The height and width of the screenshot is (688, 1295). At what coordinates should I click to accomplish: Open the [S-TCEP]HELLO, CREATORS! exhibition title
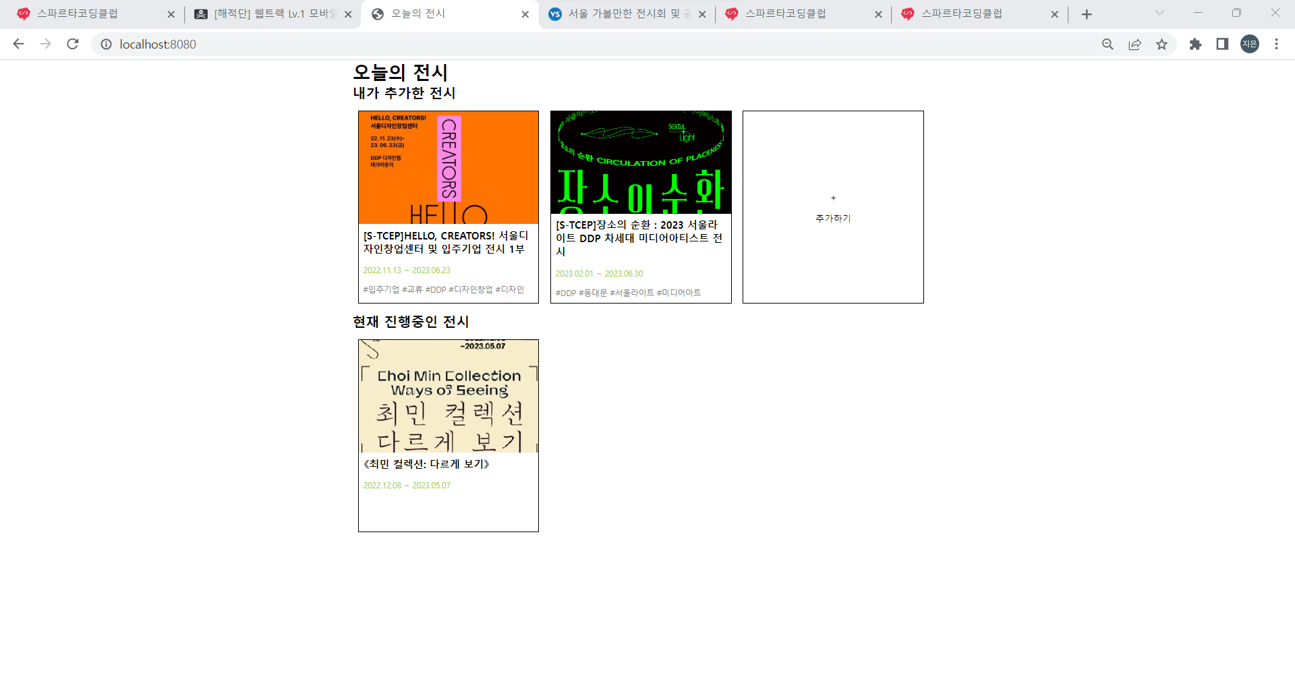[445, 242]
